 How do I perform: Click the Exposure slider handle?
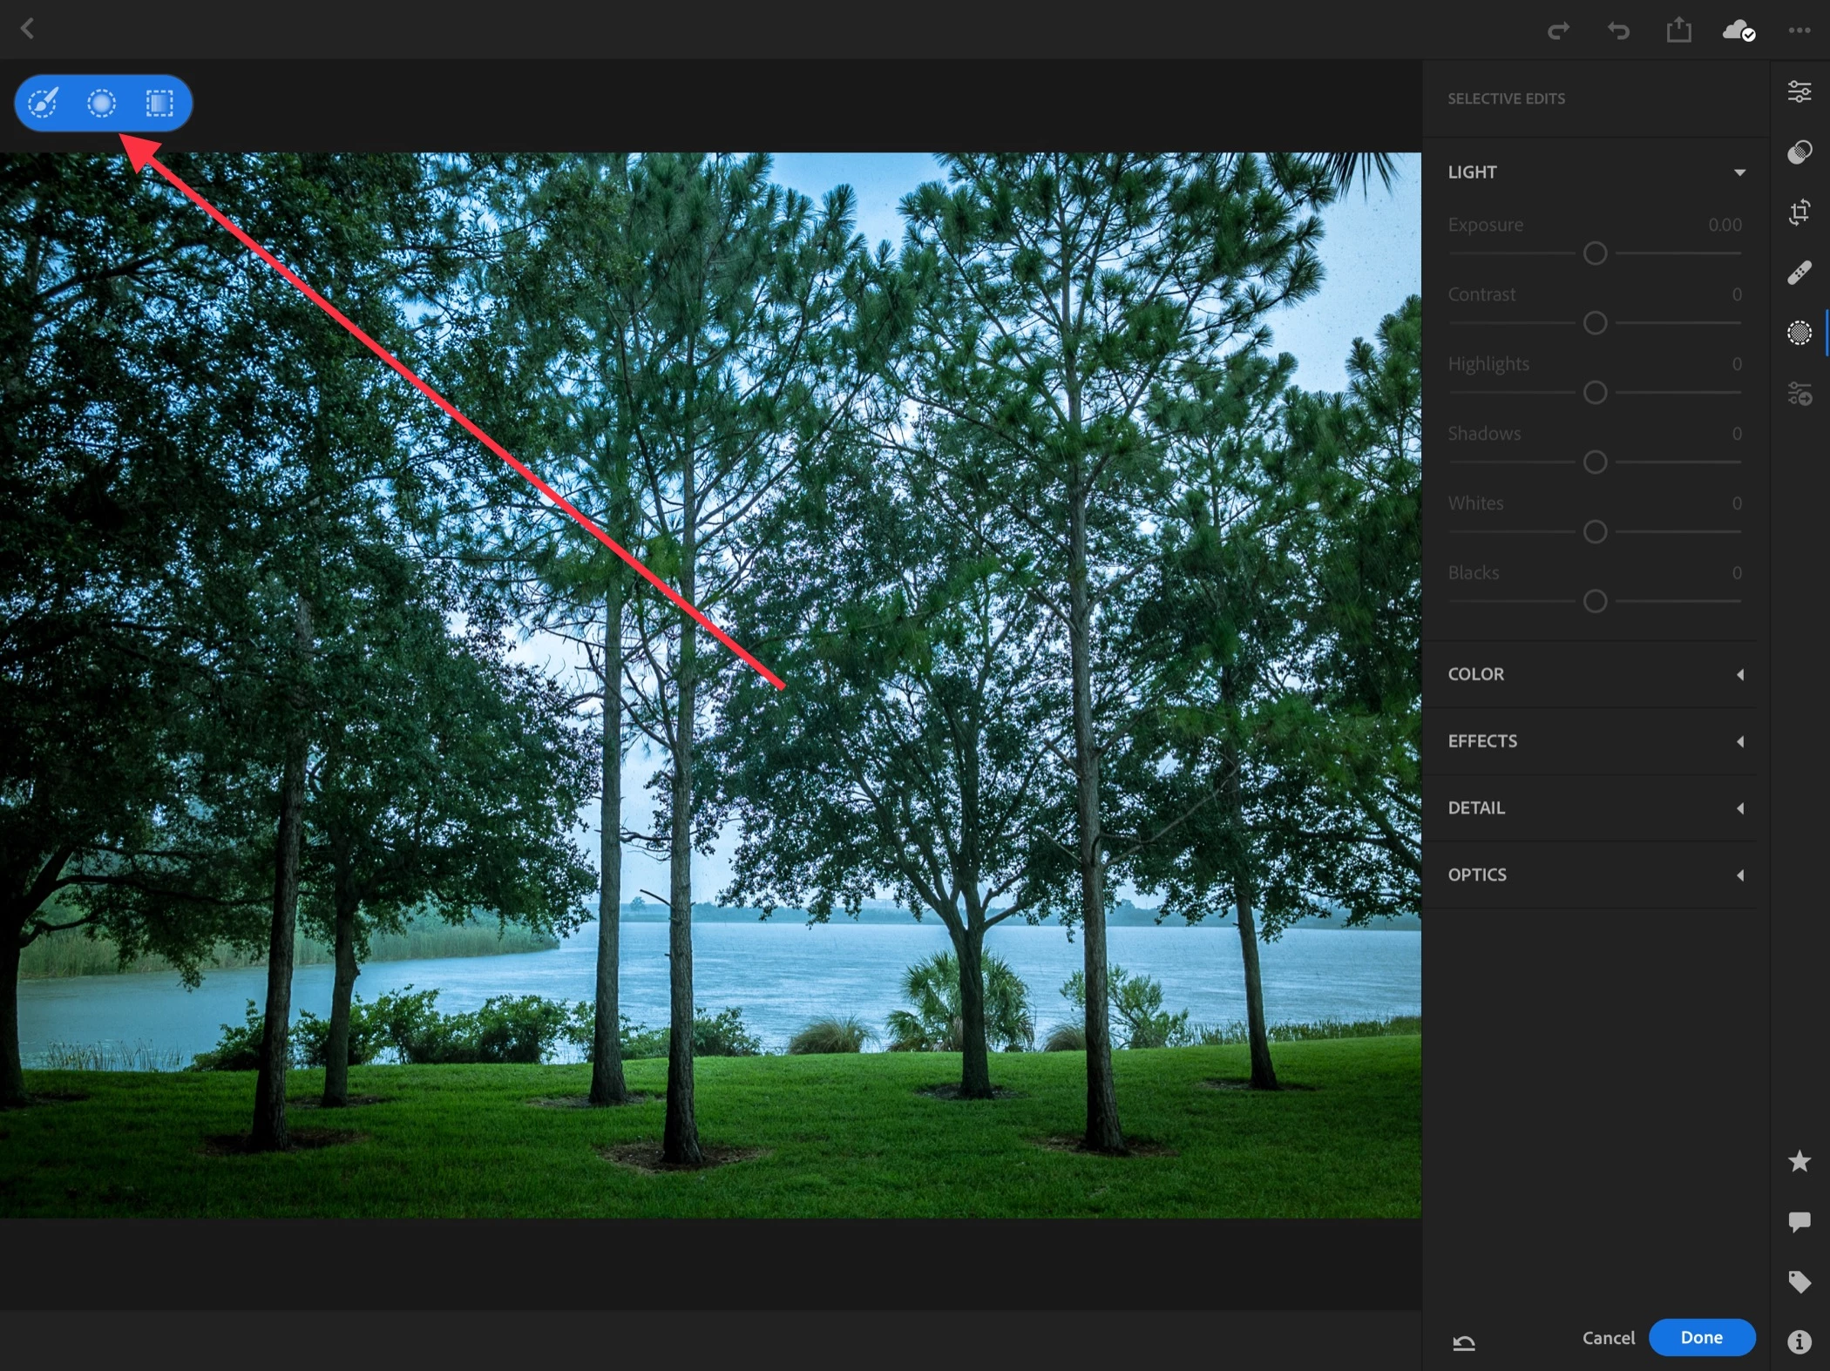pos(1595,253)
